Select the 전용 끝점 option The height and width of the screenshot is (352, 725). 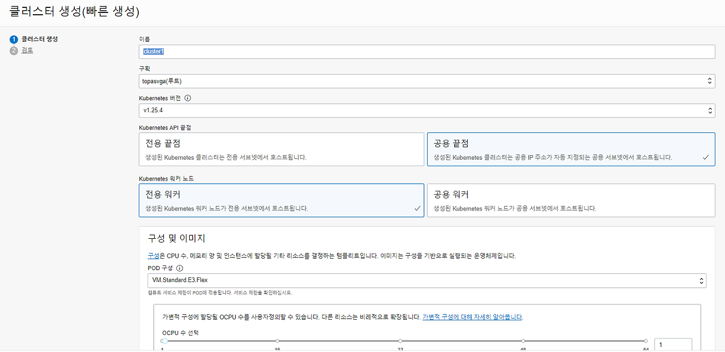point(282,149)
